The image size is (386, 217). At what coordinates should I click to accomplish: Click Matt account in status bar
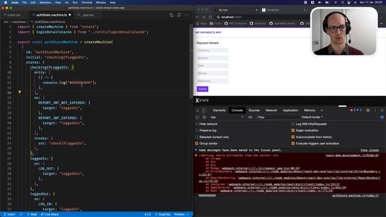(32, 215)
